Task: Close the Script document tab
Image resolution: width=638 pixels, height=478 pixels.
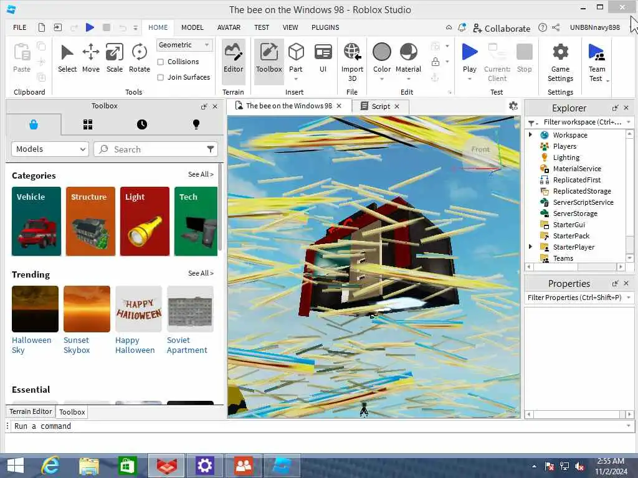Action: pos(397,106)
